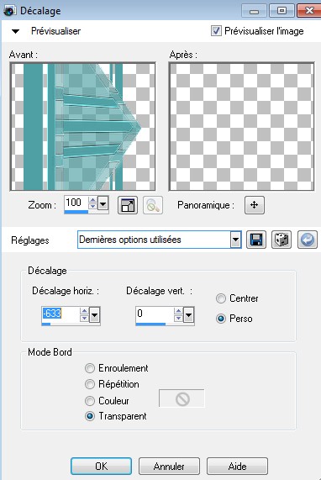Click the Décalage app icon in title bar
321x480 pixels.
(x=9, y=11)
